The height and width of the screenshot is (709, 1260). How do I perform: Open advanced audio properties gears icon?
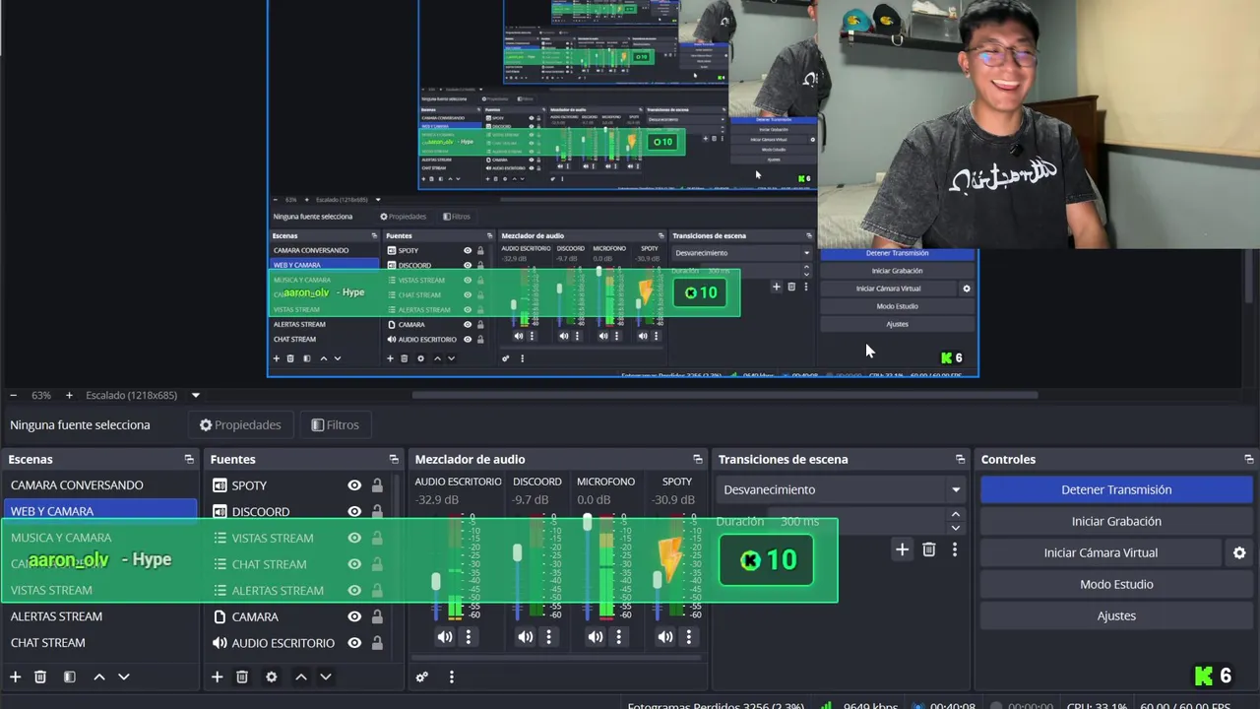421,677
